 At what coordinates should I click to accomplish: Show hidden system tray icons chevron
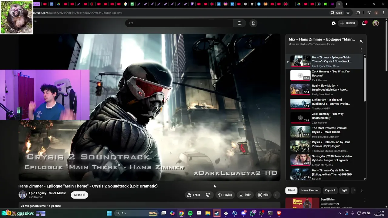(x=339, y=213)
